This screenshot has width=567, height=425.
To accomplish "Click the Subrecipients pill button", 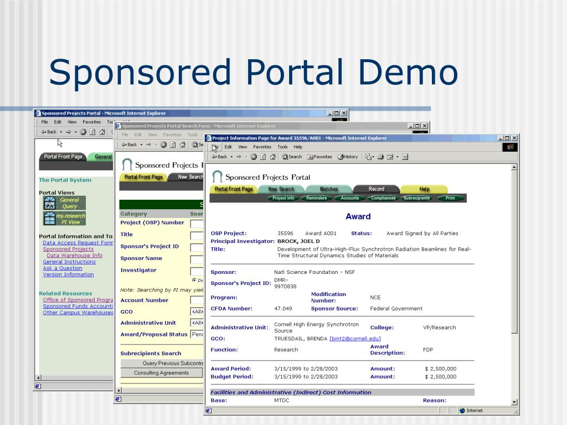I will [x=416, y=198].
